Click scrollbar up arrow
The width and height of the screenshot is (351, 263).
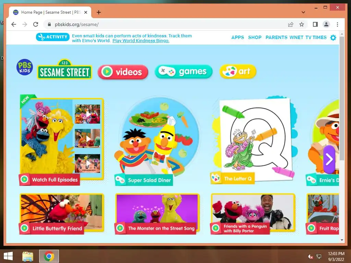click(342, 34)
